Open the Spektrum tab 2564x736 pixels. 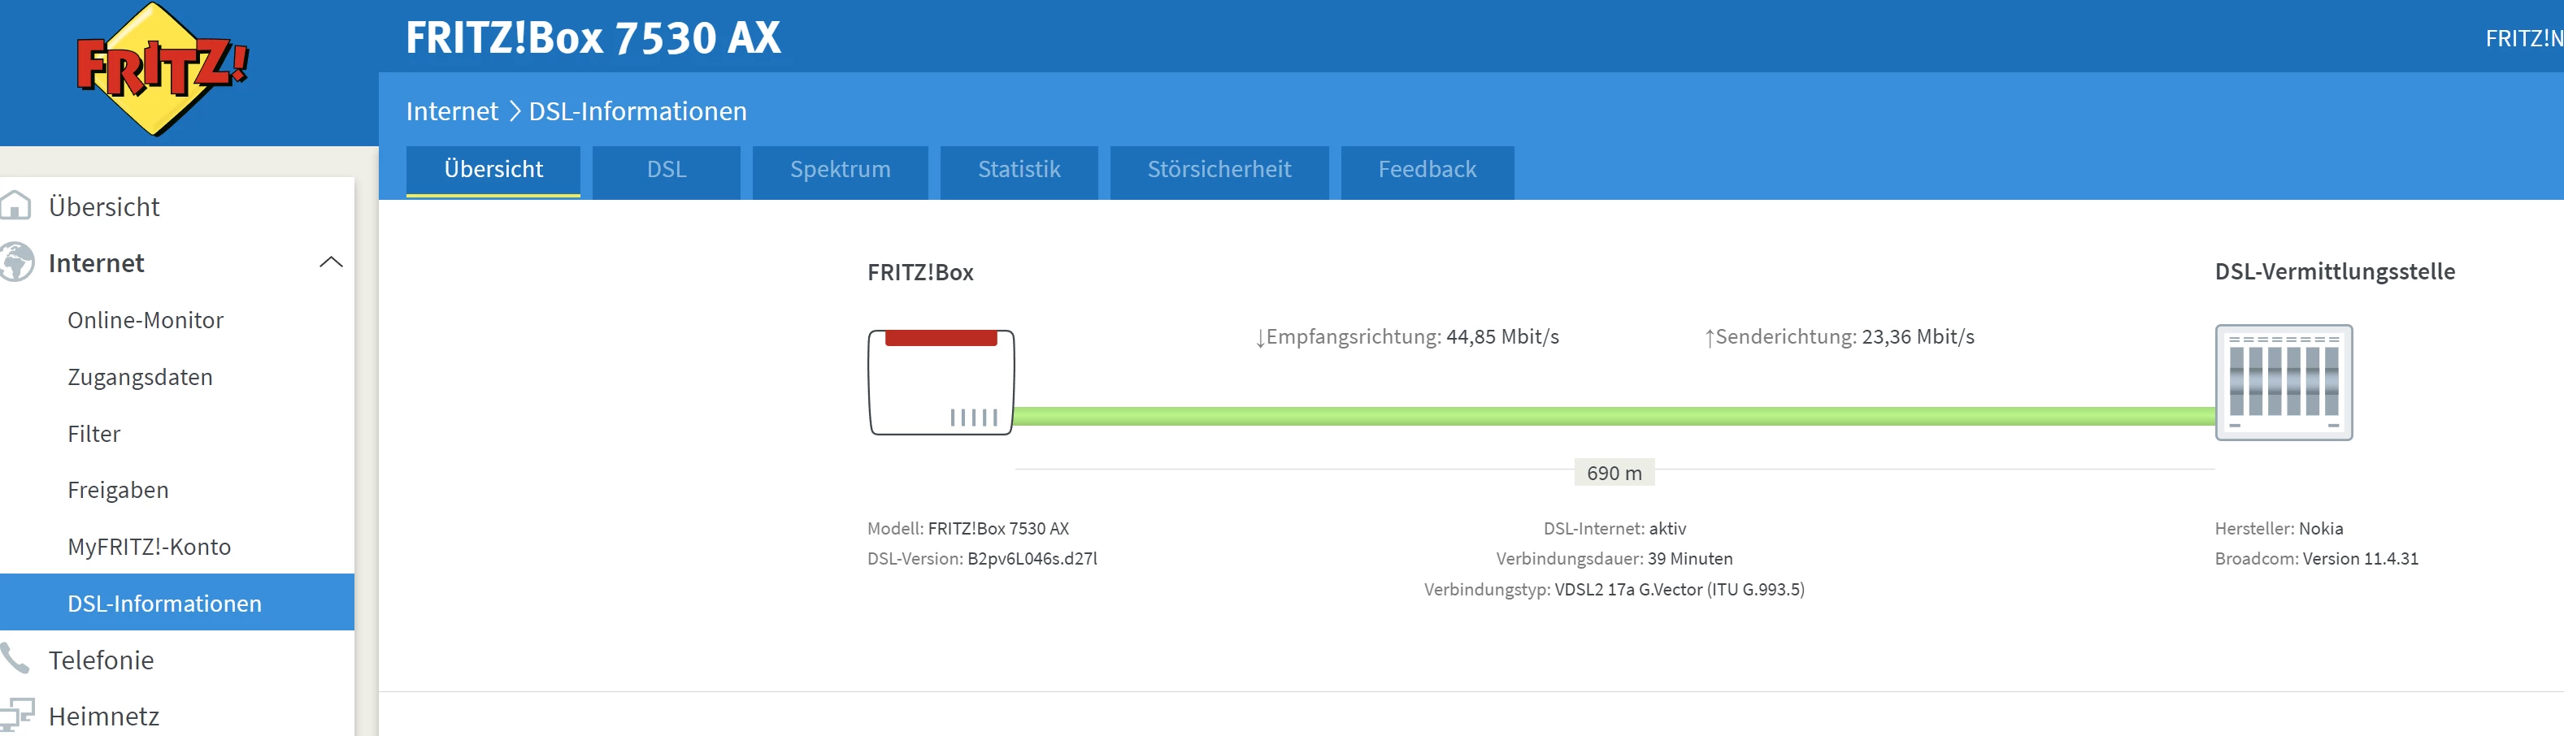point(840,172)
